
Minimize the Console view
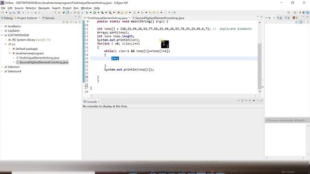pos(258,101)
